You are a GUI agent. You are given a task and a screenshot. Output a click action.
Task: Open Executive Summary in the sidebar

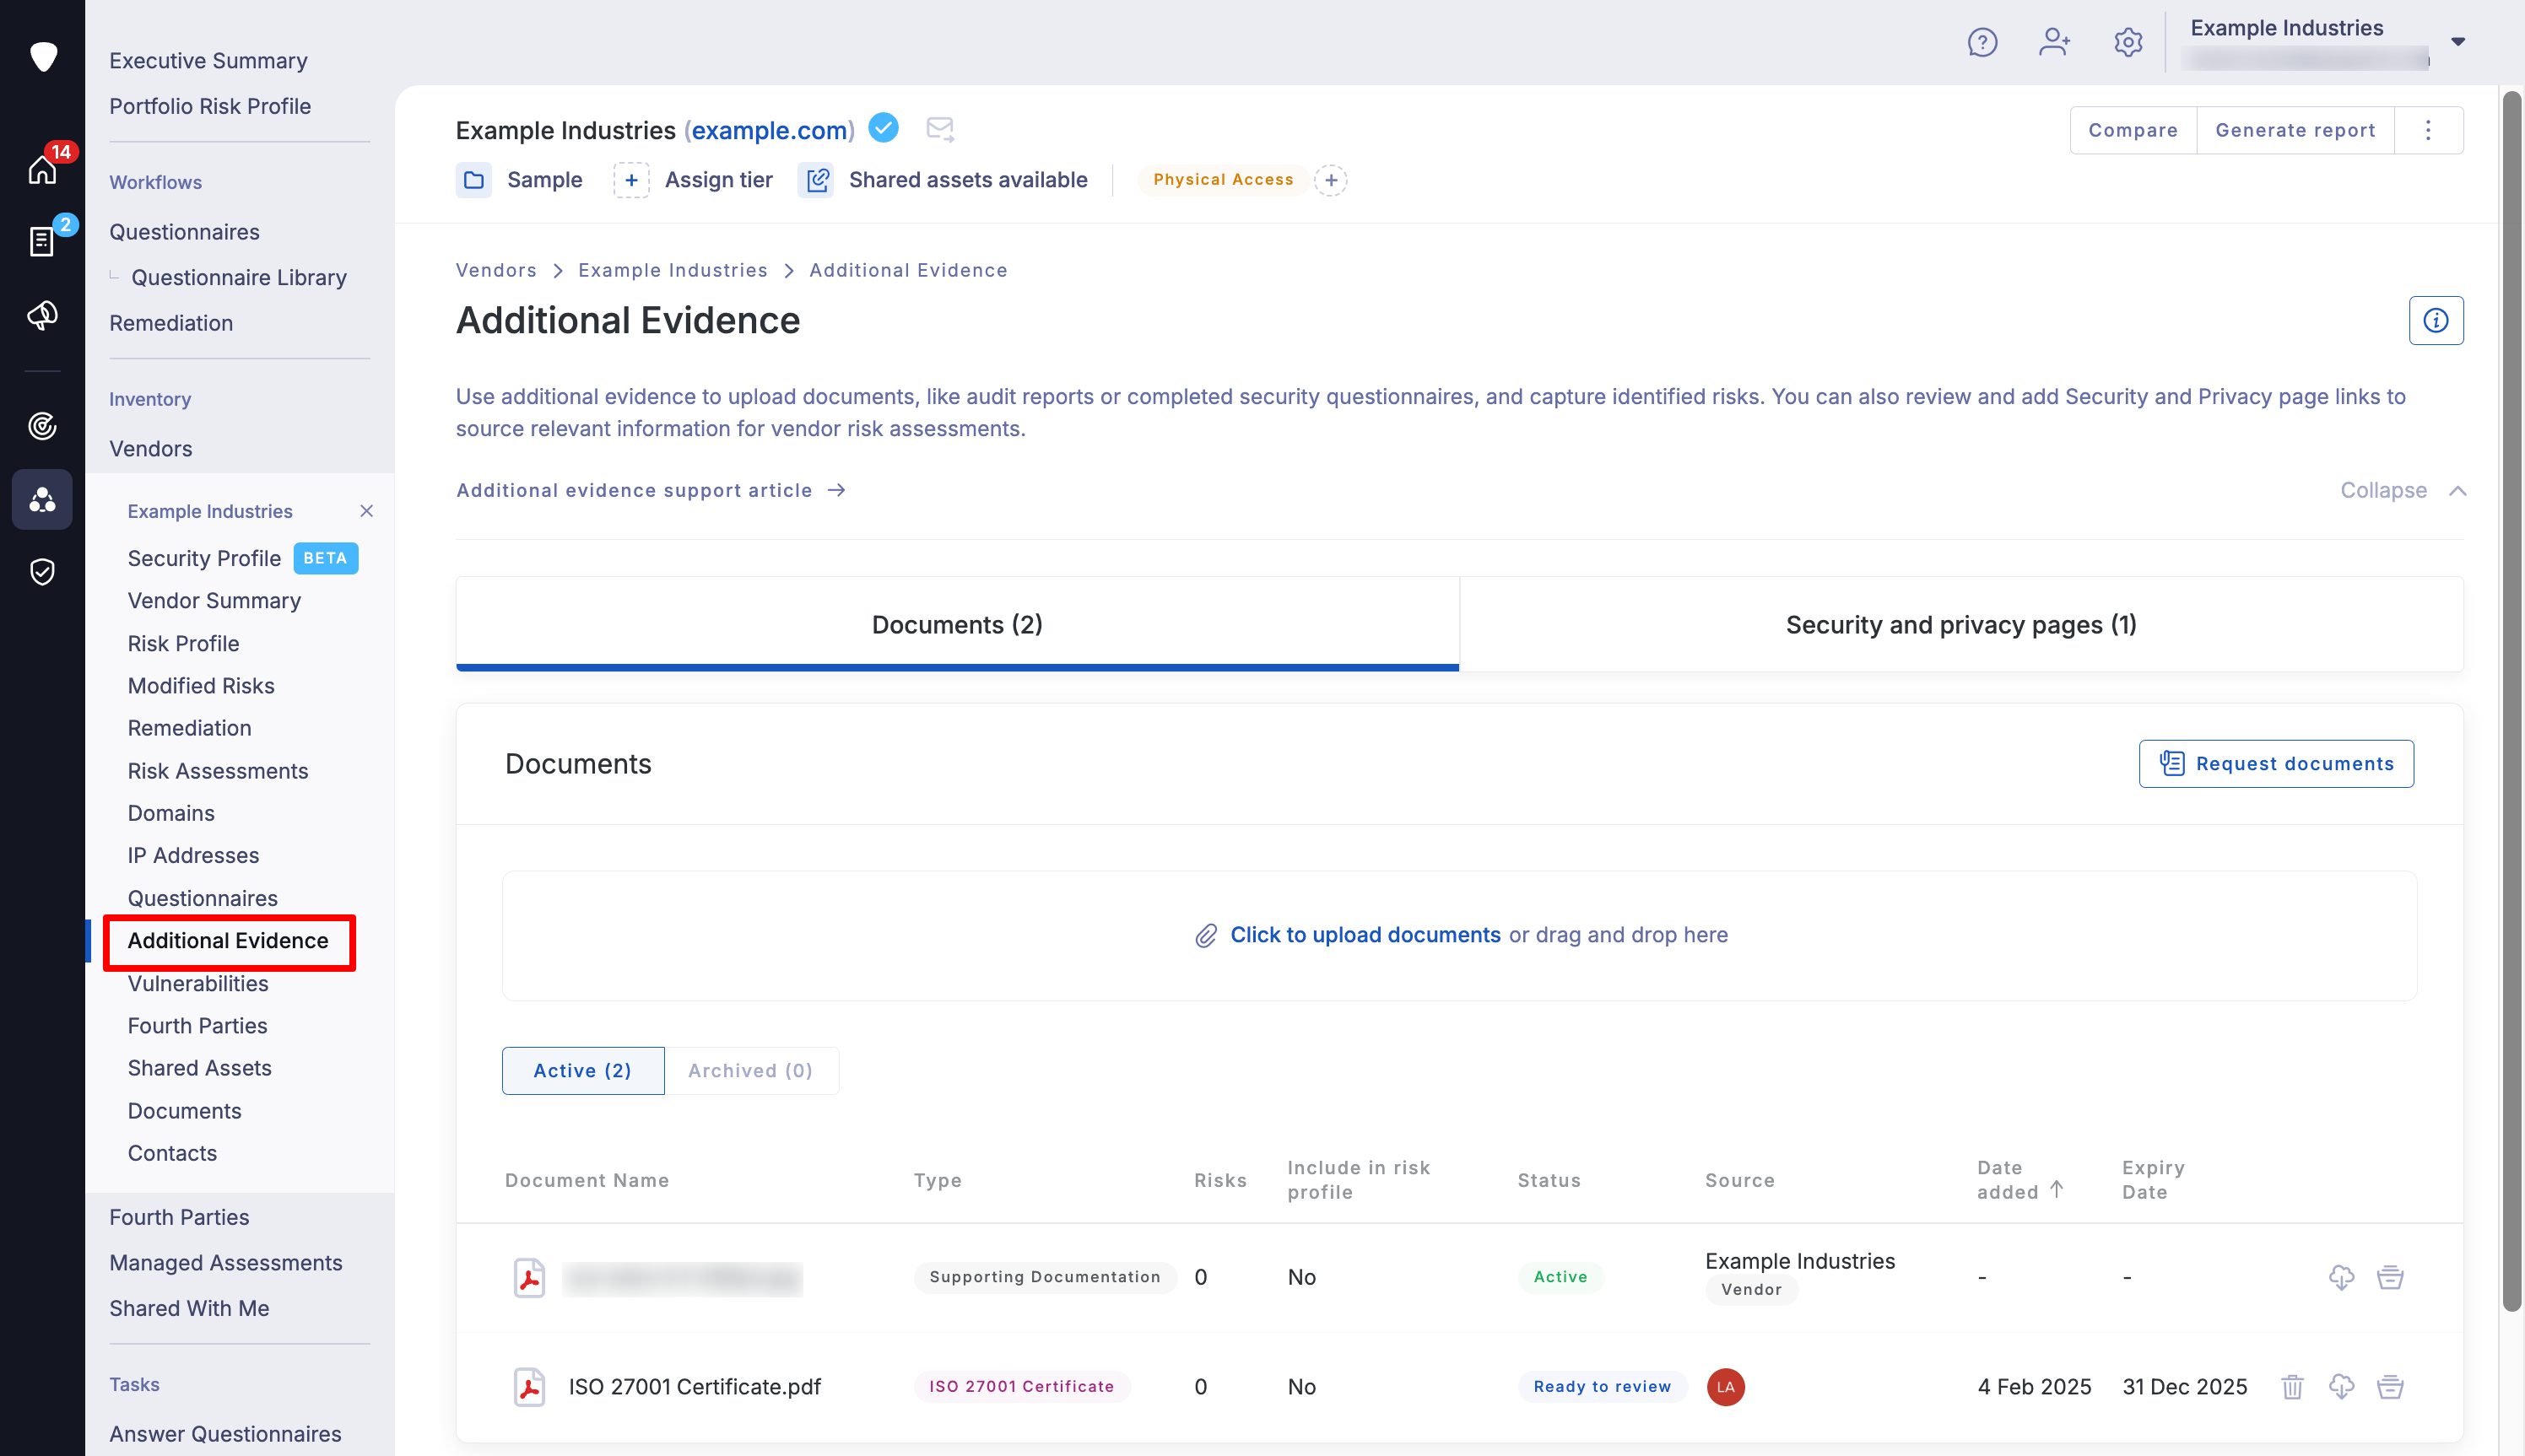208,61
